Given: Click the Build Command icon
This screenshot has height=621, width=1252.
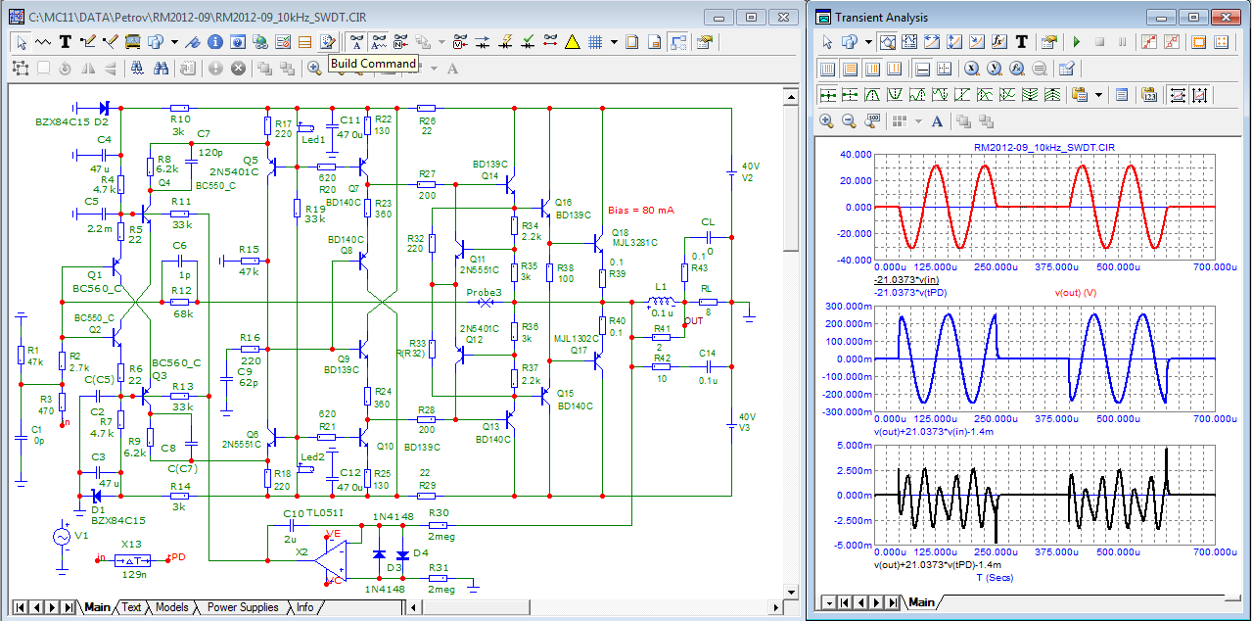Looking at the screenshot, I should [328, 42].
